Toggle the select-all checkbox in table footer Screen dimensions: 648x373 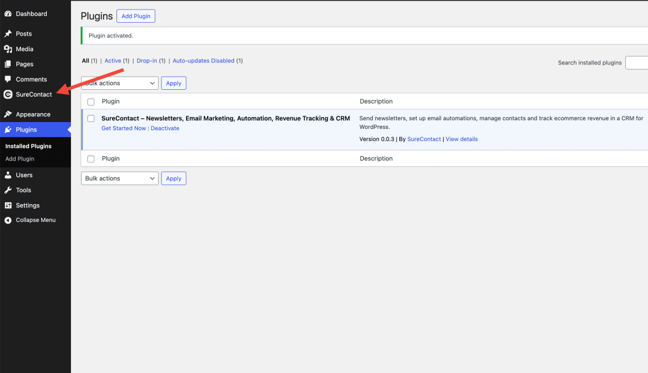tap(91, 159)
